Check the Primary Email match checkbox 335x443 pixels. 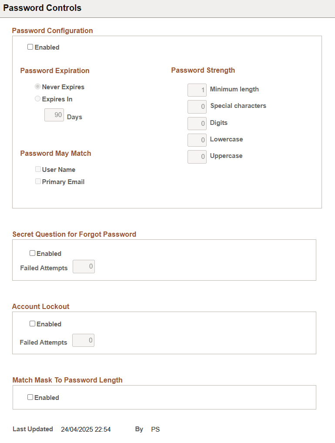click(x=38, y=181)
